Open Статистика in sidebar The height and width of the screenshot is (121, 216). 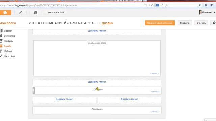tap(9, 36)
